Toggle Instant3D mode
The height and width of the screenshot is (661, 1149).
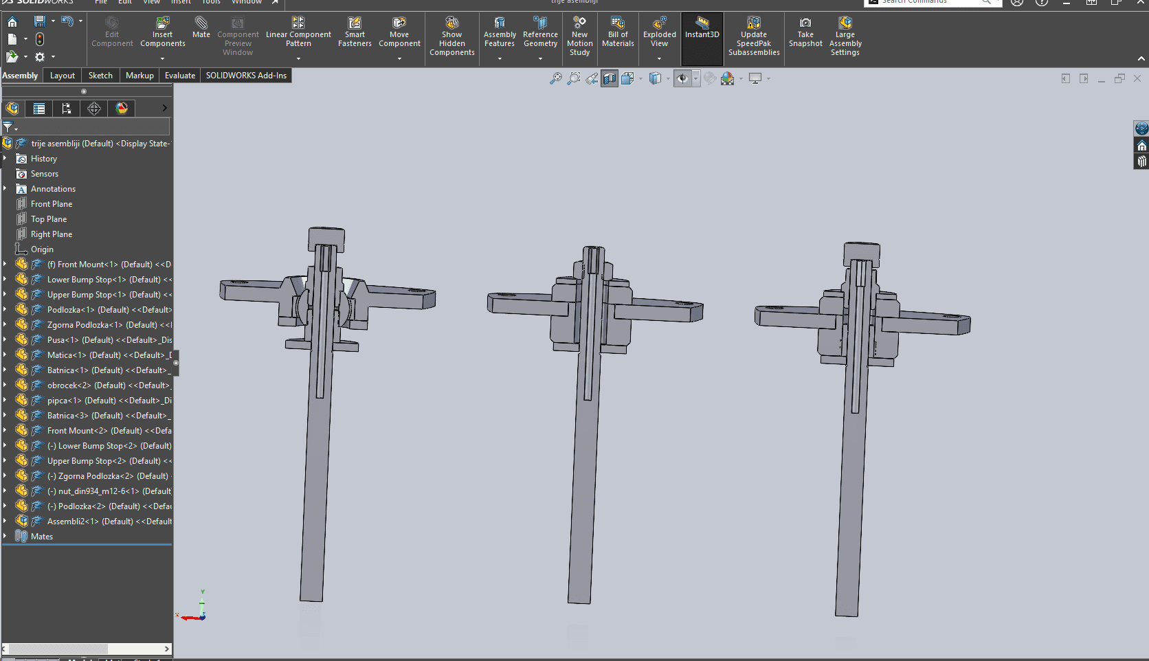pyautogui.click(x=702, y=38)
